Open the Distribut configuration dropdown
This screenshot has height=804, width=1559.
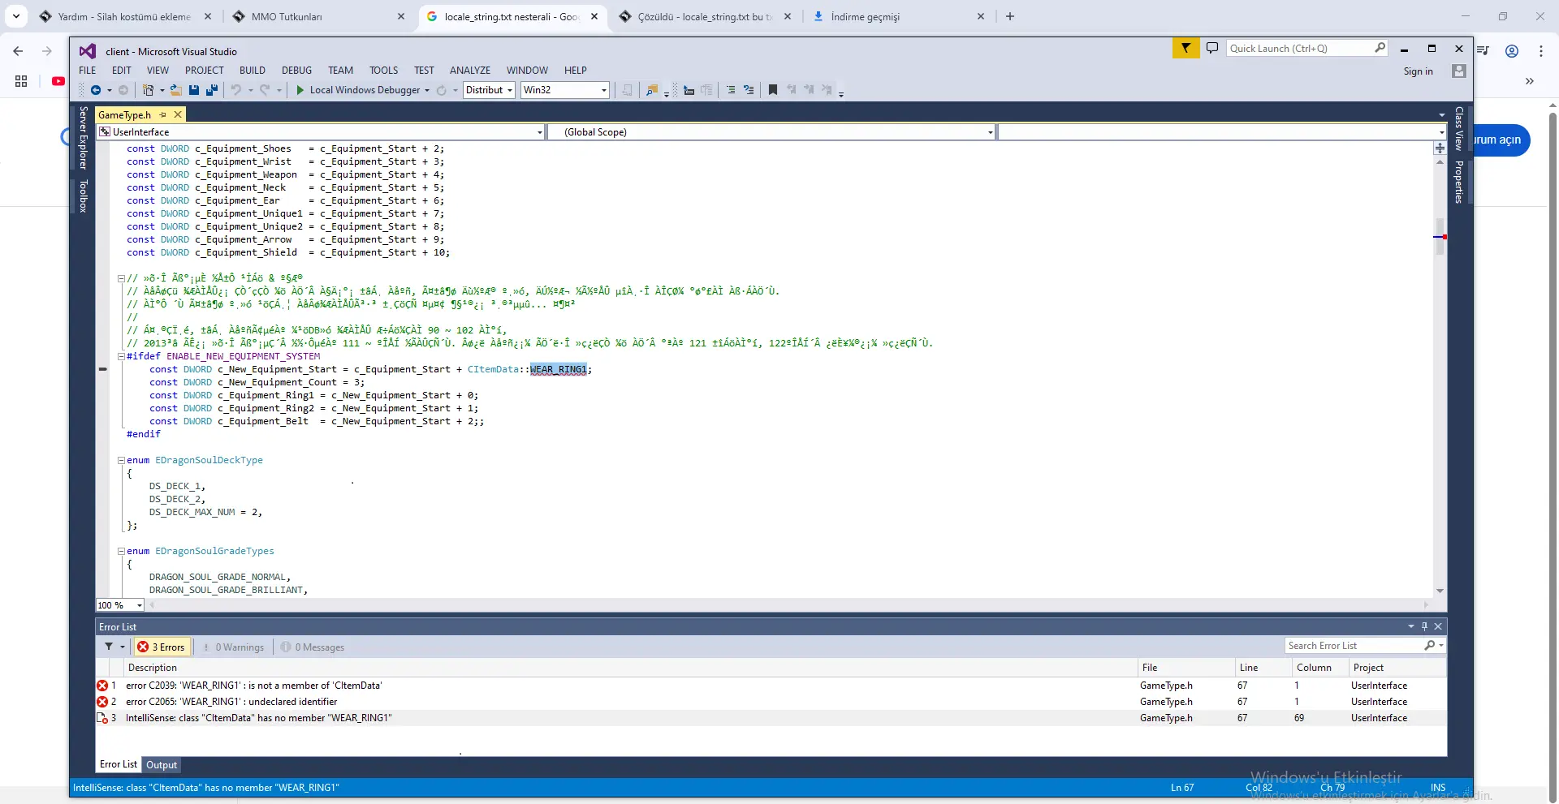point(490,90)
